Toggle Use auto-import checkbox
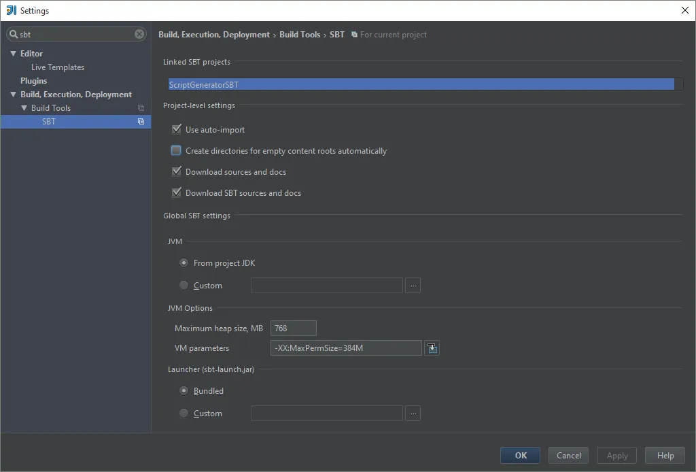The width and height of the screenshot is (696, 472). 176,129
